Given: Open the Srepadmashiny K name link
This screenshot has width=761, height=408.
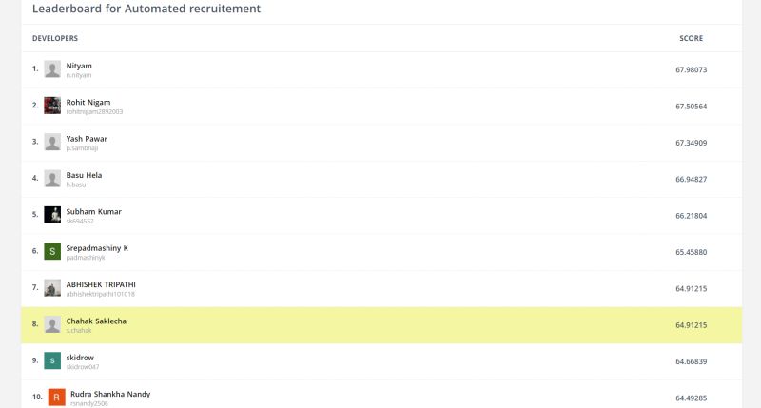Looking at the screenshot, I should (x=97, y=248).
